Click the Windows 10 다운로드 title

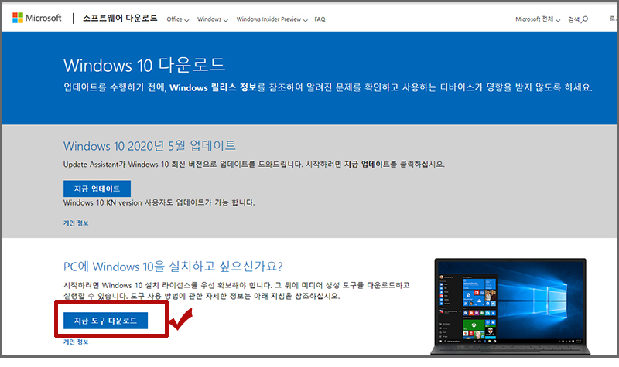click(x=145, y=65)
